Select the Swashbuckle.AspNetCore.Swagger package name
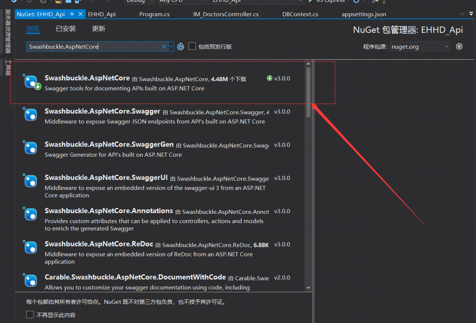Viewport: 476px width, 323px height. [102, 111]
